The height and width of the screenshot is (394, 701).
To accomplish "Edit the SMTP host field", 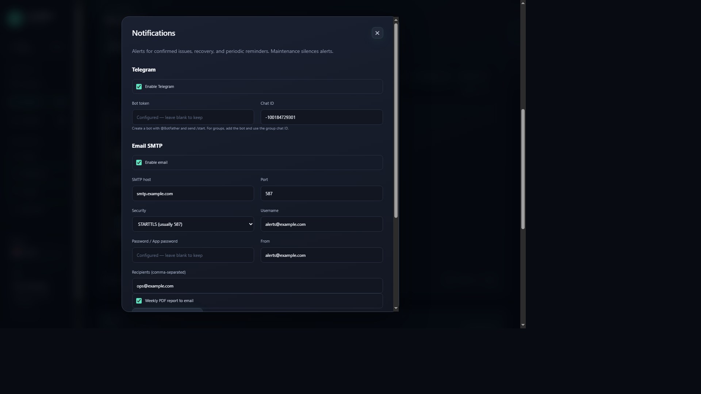I will (193, 193).
